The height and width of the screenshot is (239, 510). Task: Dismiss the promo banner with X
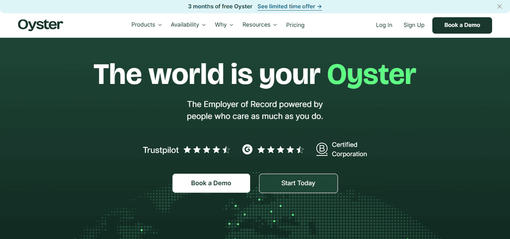499,6
